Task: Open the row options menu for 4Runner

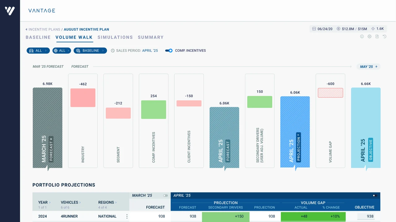Action: pos(127,216)
